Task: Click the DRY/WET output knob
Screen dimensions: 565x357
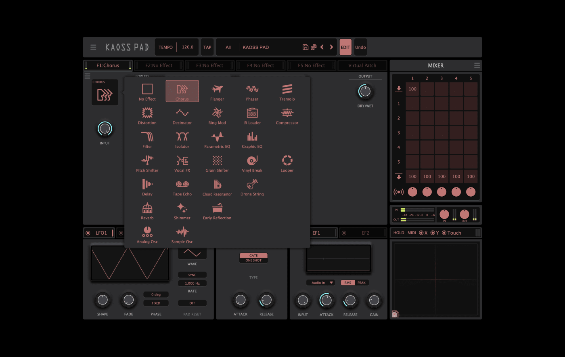Action: tap(365, 92)
